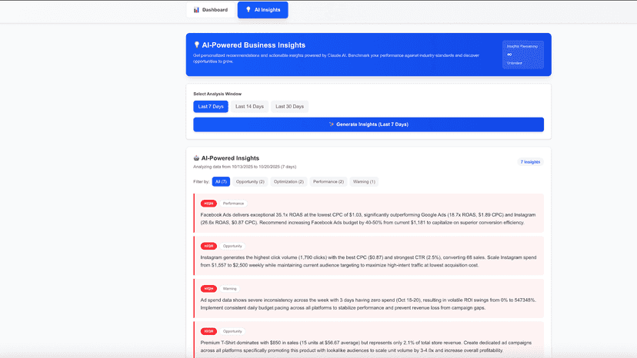Filter insights by Performance (2)
This screenshot has height=358, width=637.
pyautogui.click(x=329, y=181)
